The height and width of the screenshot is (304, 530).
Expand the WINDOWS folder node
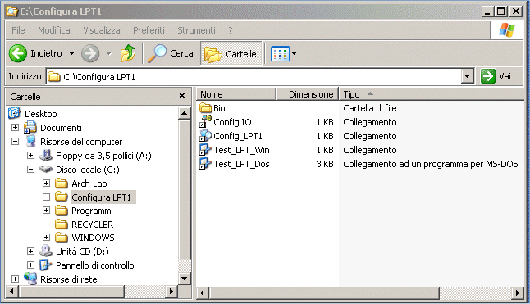click(46, 237)
